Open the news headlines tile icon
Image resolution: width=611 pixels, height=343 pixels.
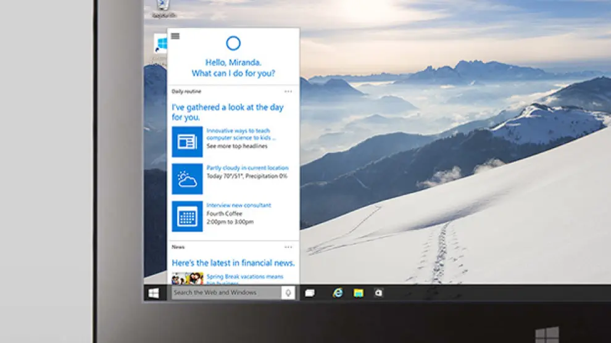[187, 142]
